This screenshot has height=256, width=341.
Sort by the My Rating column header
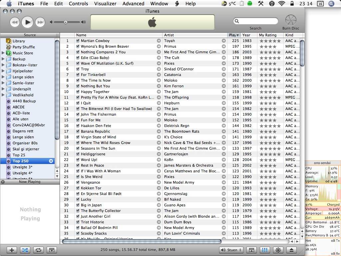270,35
